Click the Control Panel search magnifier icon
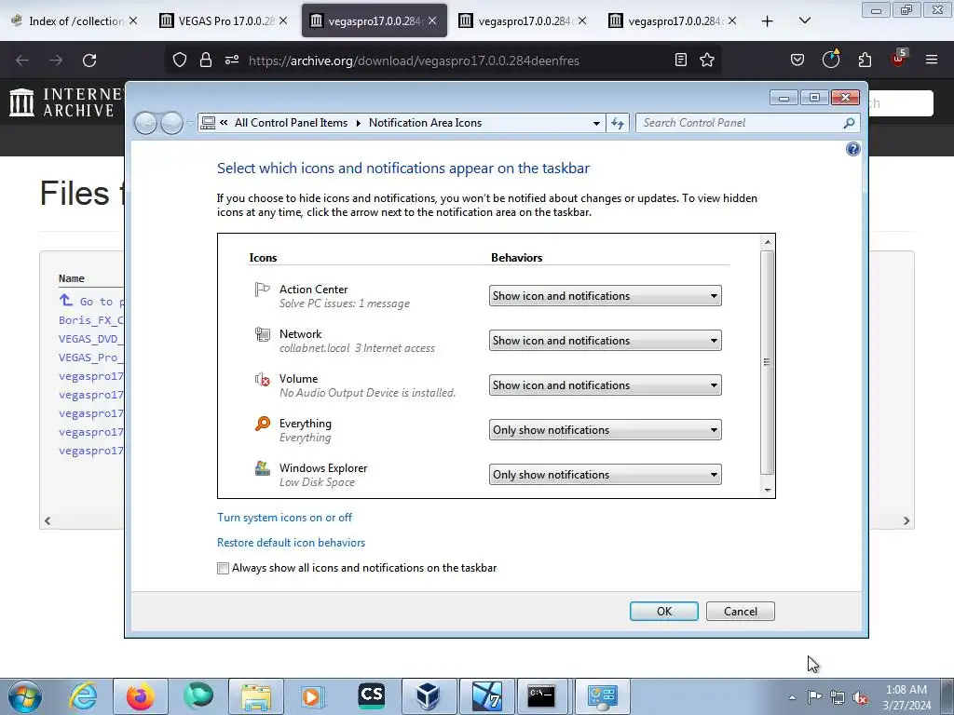This screenshot has height=715, width=954. 849,123
